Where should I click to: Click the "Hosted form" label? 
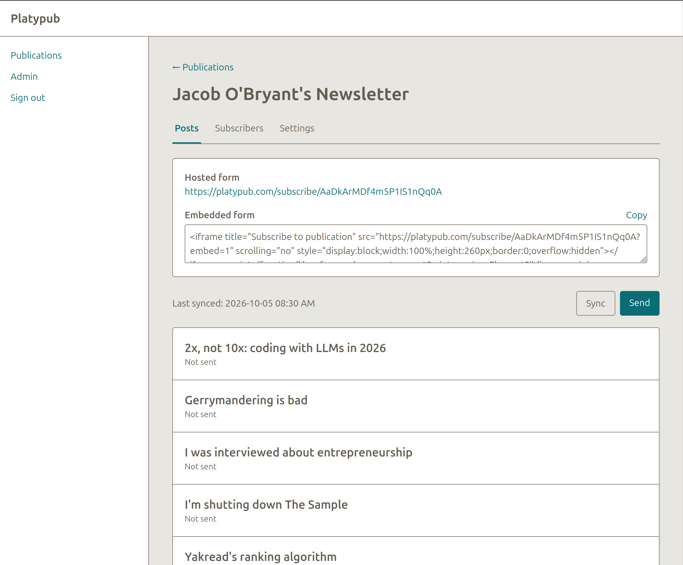[x=212, y=177]
